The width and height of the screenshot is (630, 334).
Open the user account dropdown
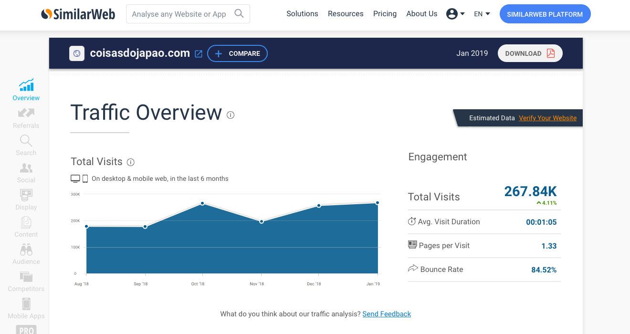coord(455,14)
